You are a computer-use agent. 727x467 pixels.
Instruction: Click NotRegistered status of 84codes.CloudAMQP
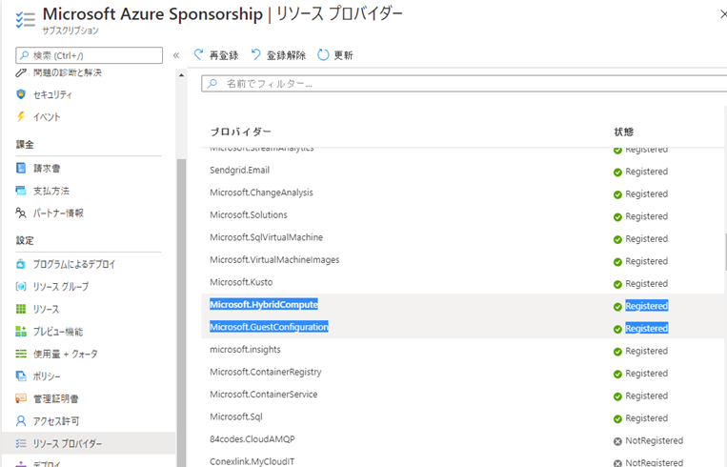pos(654,440)
